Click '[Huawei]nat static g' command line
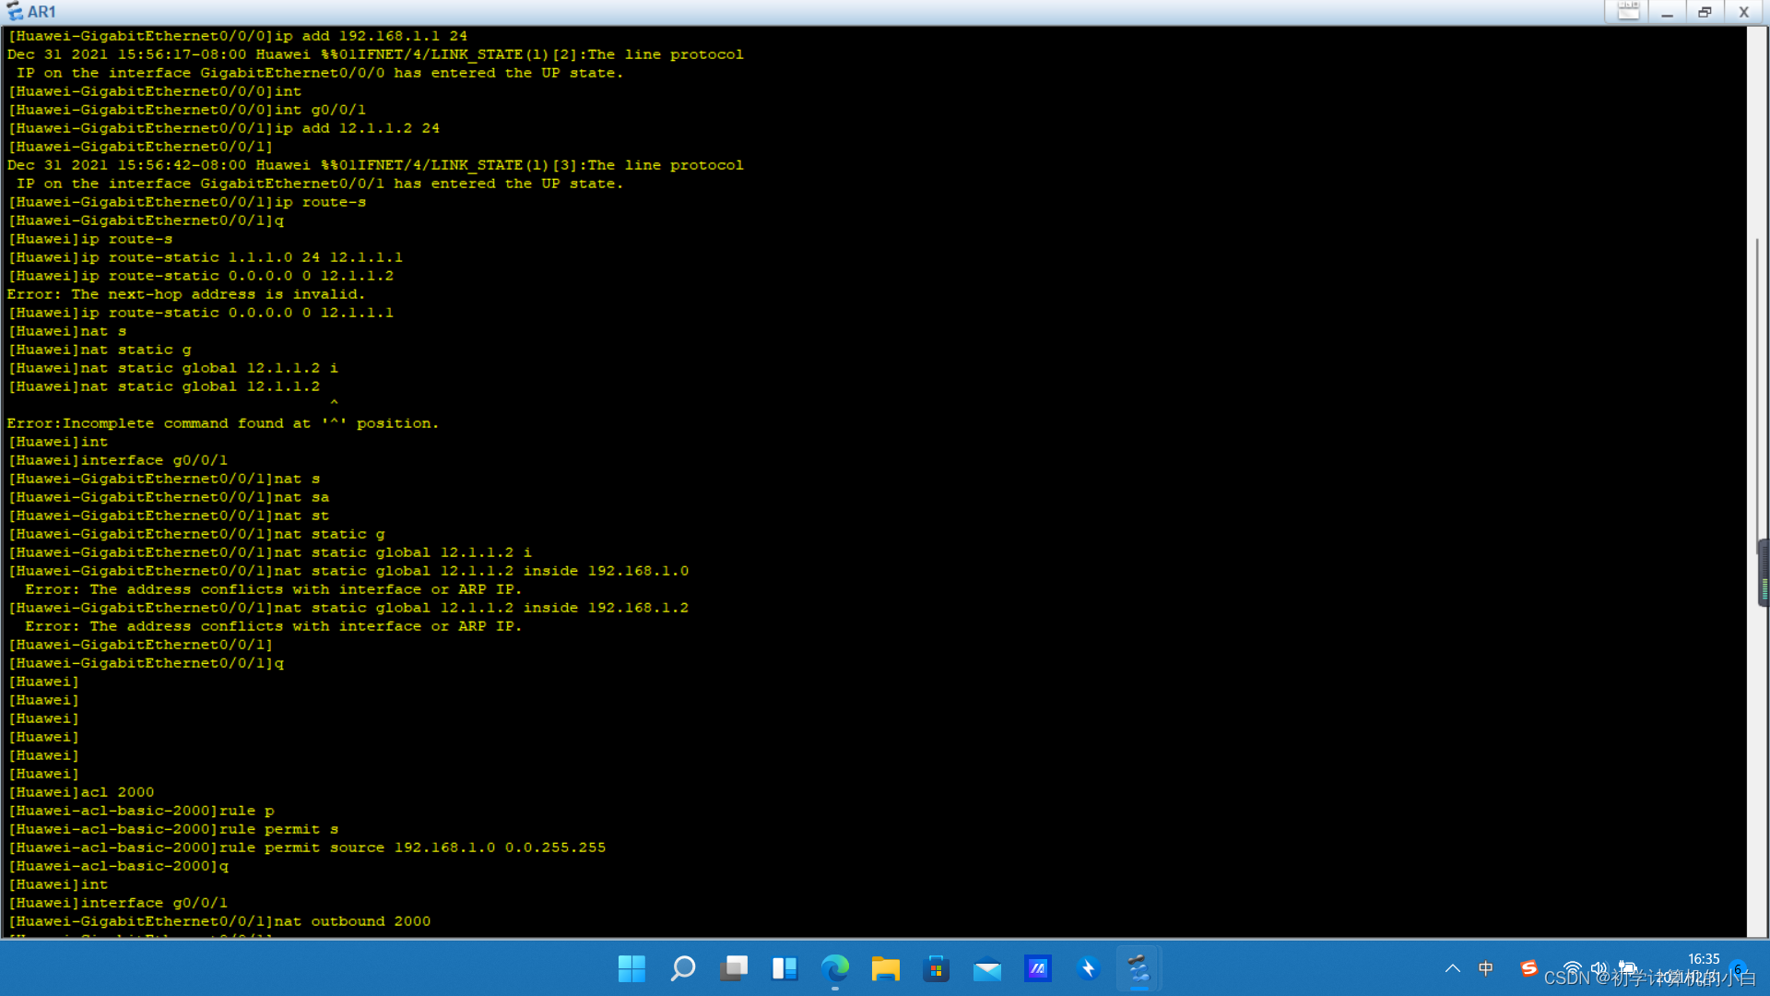The height and width of the screenshot is (996, 1770). pos(100,350)
